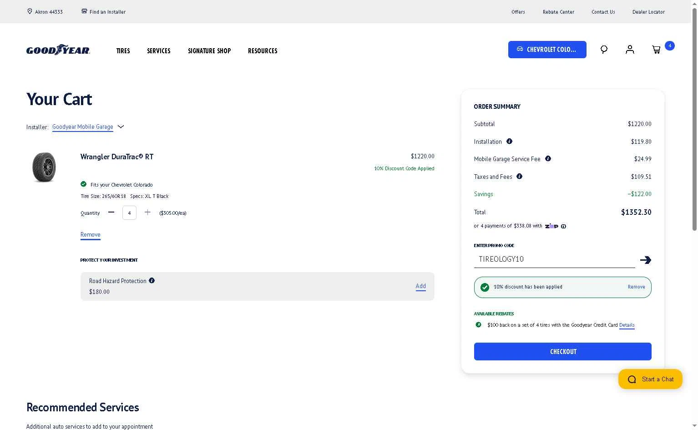Click Goodyear Mobile Garage installer link
This screenshot has width=698, height=430.
coord(82,127)
